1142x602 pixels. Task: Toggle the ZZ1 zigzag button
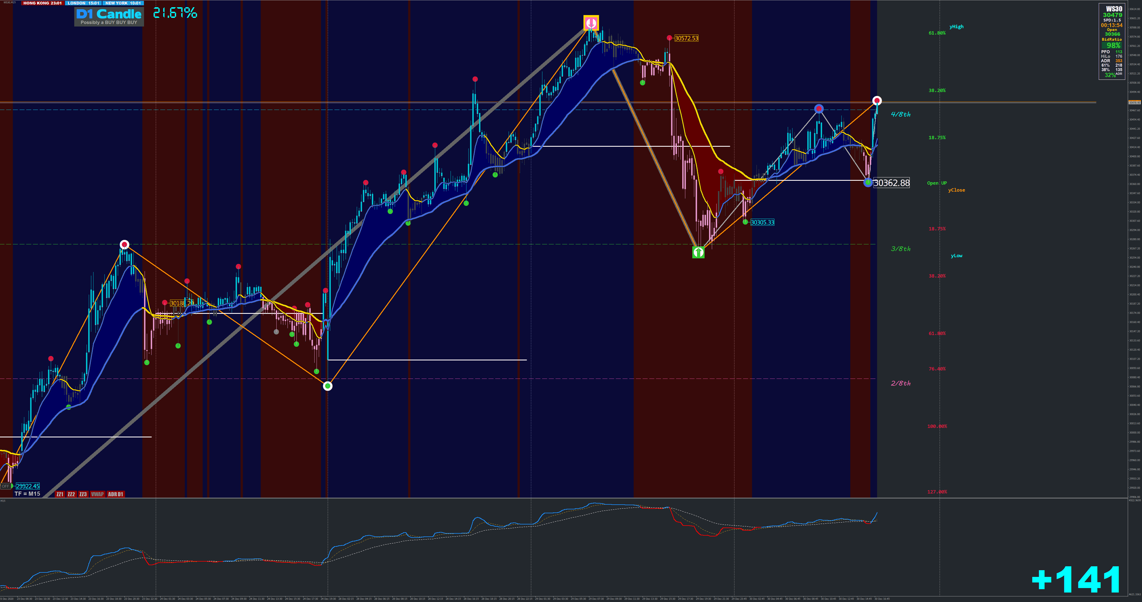60,494
